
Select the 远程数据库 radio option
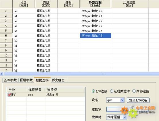pos(112,91)
